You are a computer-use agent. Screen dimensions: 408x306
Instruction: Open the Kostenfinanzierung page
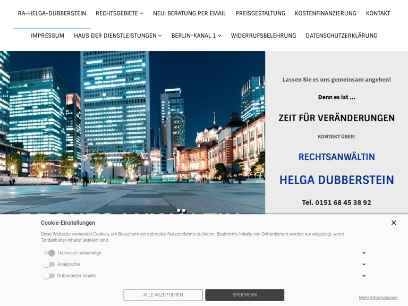(x=326, y=13)
